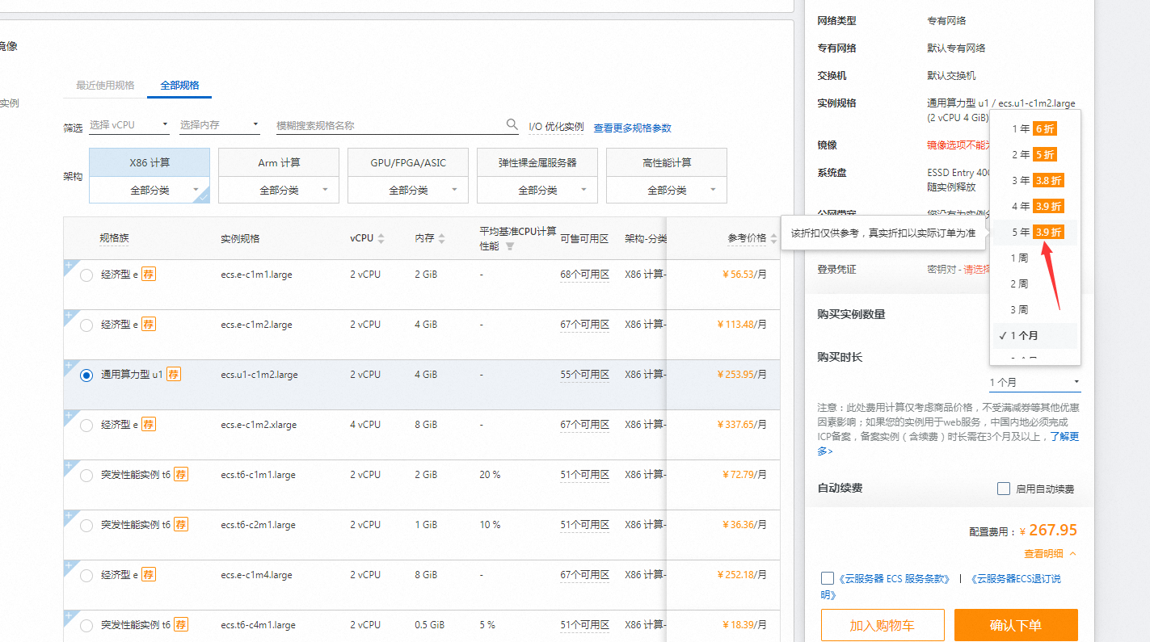Select the ecs.t6-c2m1.large radio button

click(86, 526)
